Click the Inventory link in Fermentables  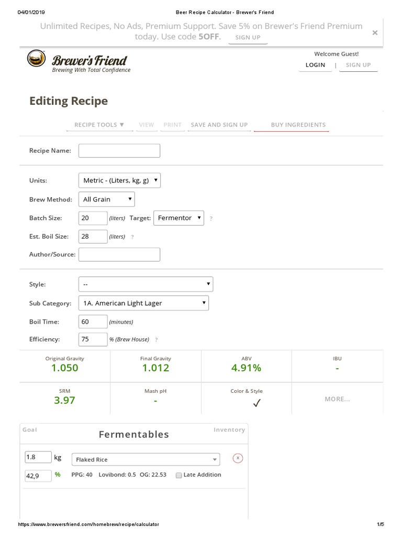229,430
